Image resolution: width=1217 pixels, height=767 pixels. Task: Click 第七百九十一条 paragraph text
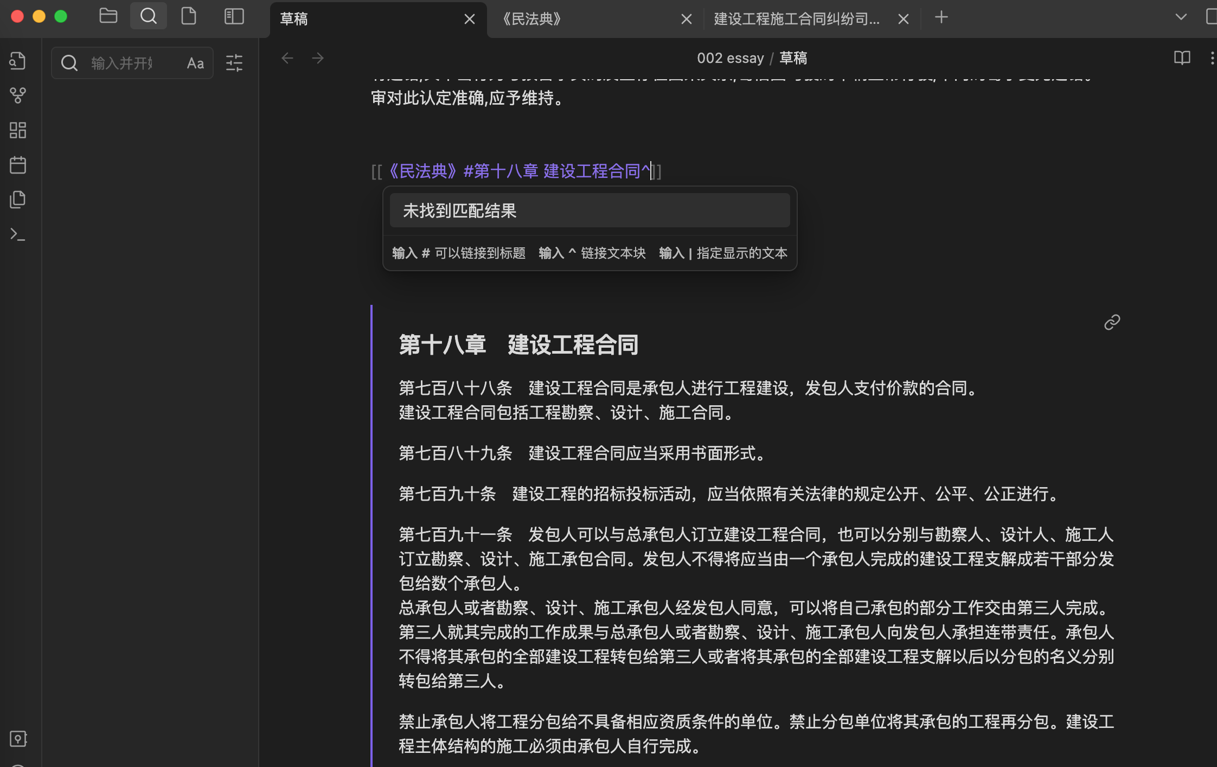point(757,608)
